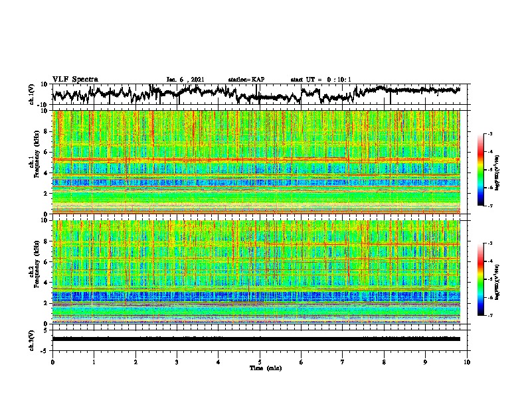
Task: Click the "-10" tick on ch.1(V) axis
Action: pos(43,104)
